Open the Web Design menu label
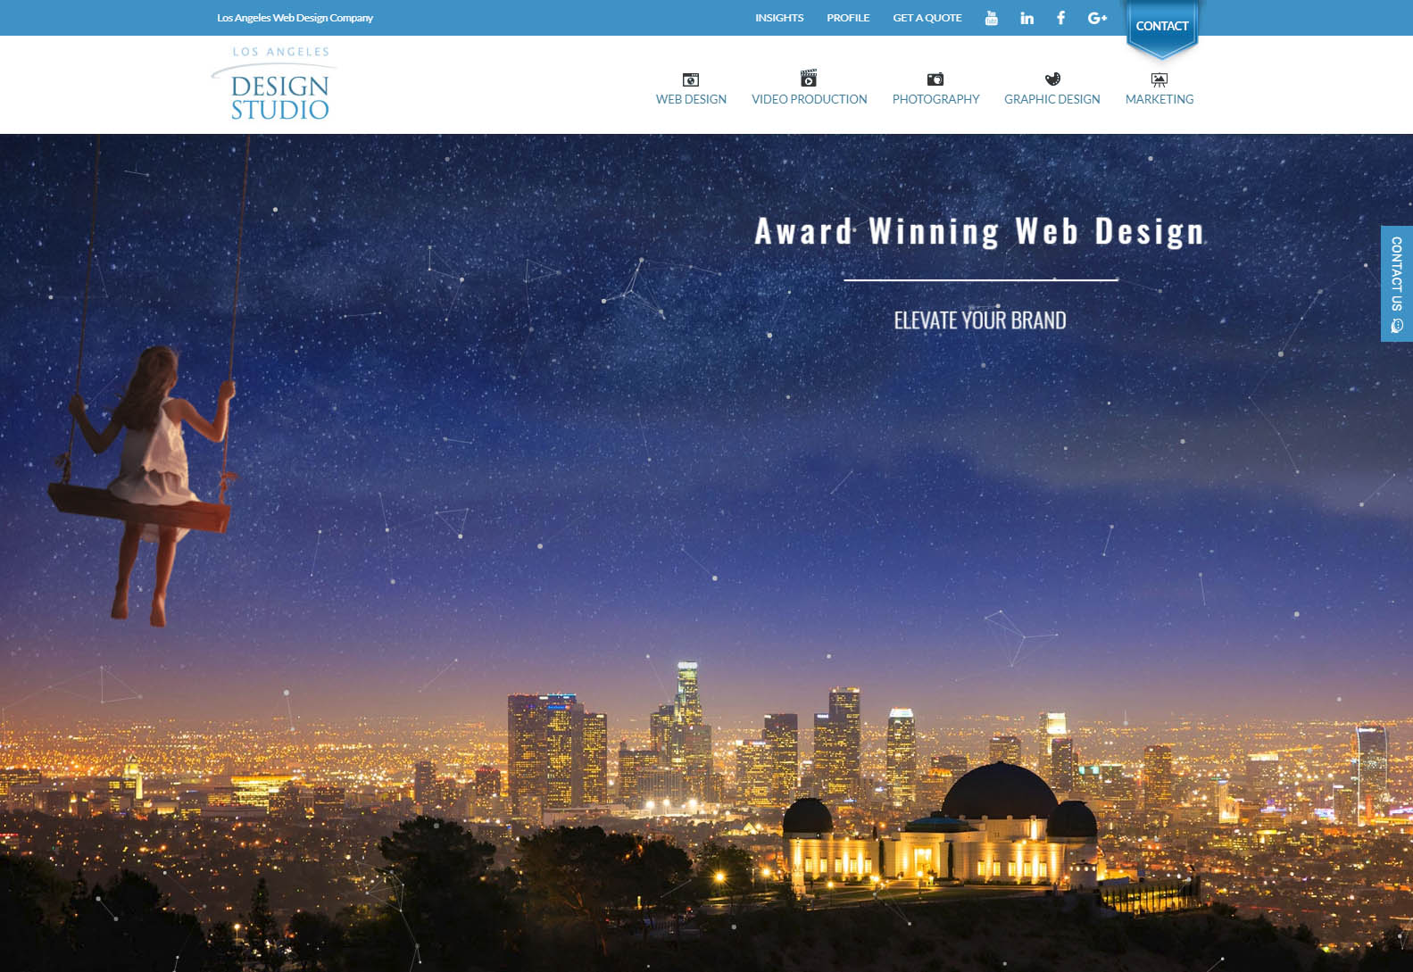The width and height of the screenshot is (1413, 972). click(x=691, y=99)
